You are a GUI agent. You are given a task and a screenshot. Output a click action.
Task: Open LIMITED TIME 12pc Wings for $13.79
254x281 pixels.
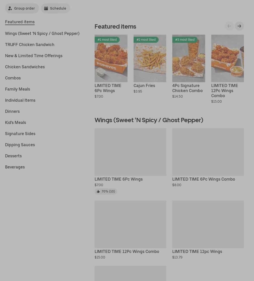[x=197, y=251]
